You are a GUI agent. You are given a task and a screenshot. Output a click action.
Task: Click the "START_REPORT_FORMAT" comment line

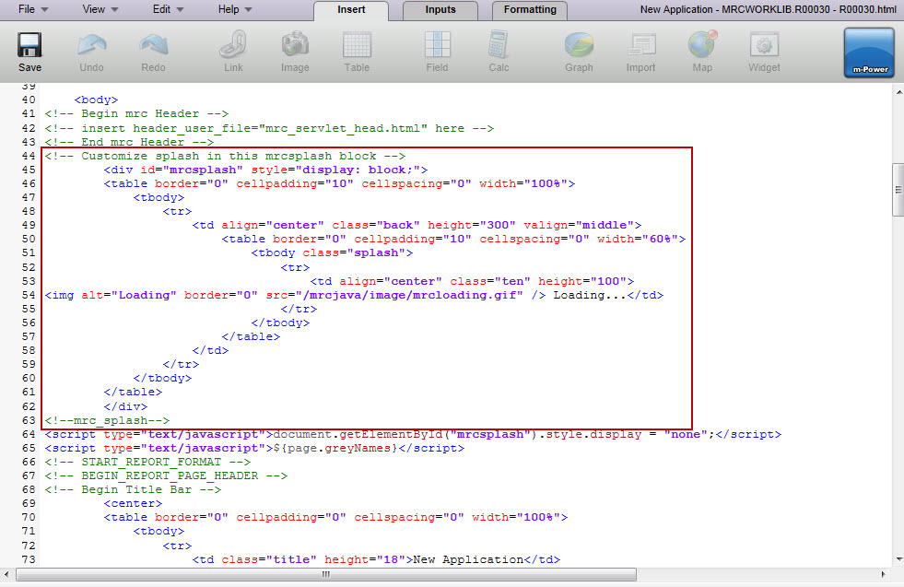[147, 462]
